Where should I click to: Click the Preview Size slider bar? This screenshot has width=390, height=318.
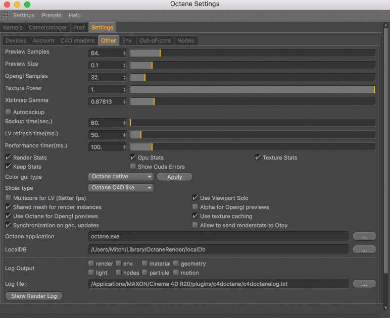[x=253, y=65]
